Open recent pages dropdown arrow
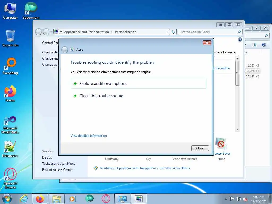 point(51,32)
